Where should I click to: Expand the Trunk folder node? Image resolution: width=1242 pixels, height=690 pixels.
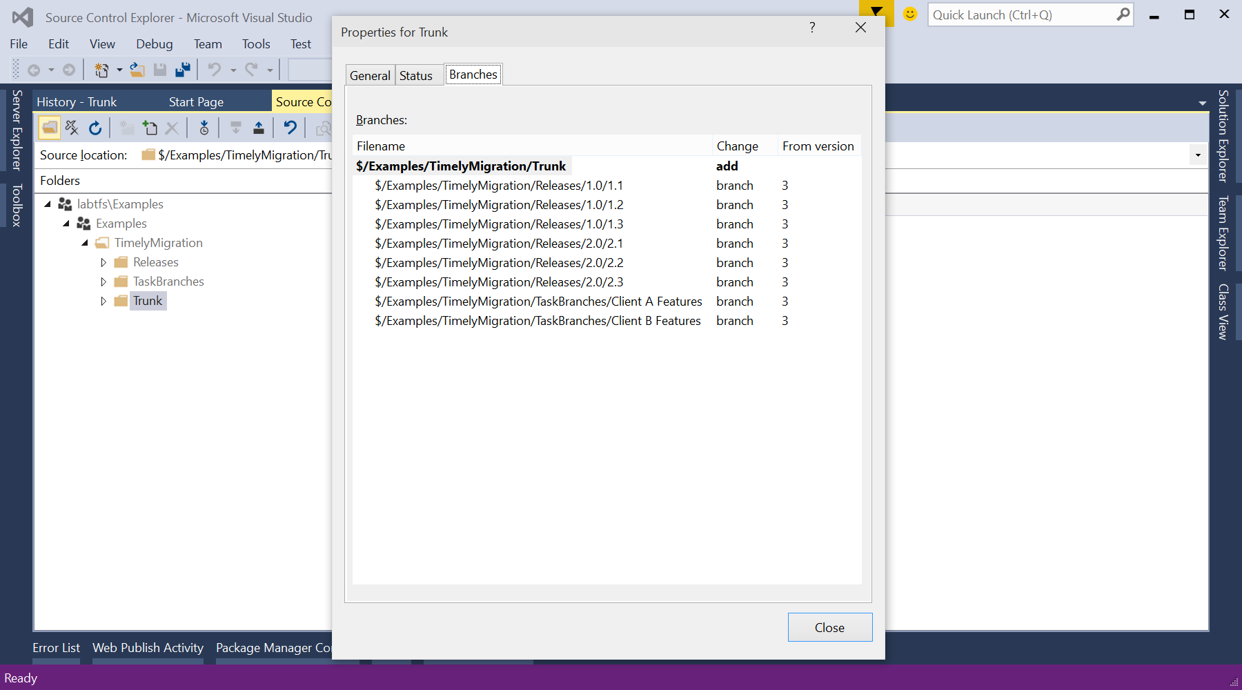tap(103, 301)
